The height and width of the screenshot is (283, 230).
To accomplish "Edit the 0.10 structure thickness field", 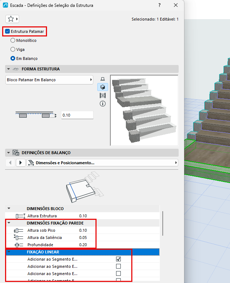I will tap(77, 115).
